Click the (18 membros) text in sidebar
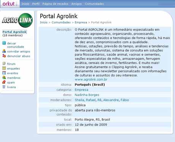This screenshot has height=142, width=175. (x=13, y=35)
